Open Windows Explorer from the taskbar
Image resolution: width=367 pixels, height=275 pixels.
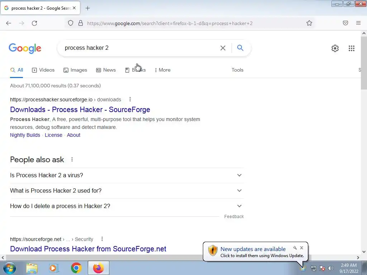coord(32,268)
